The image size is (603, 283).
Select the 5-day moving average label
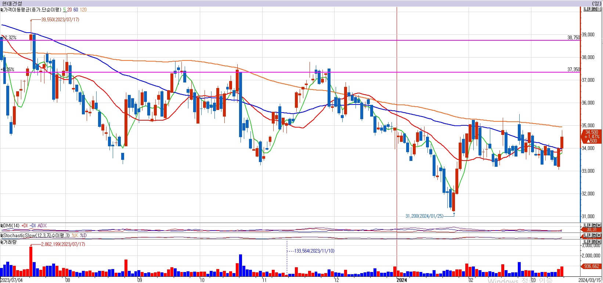[65, 10]
